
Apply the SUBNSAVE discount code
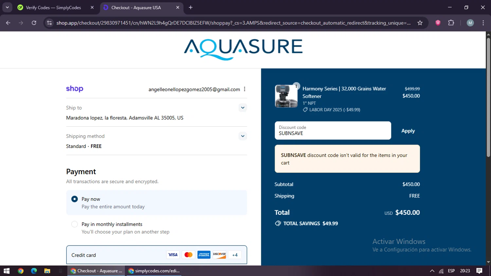tap(408, 131)
